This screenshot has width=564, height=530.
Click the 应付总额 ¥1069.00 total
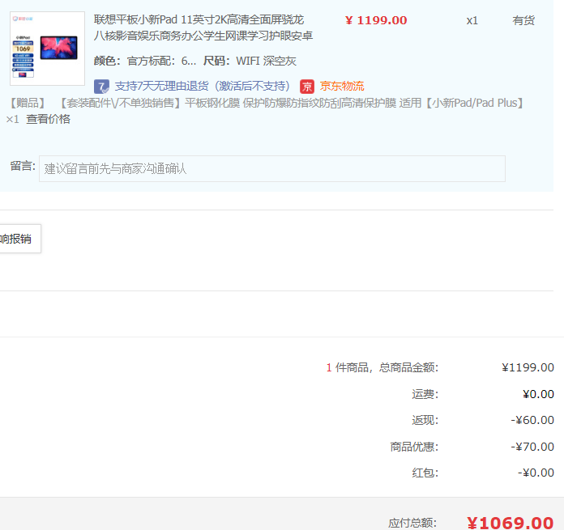point(510,523)
